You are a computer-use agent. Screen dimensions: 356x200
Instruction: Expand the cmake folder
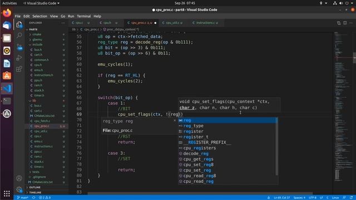37,34
